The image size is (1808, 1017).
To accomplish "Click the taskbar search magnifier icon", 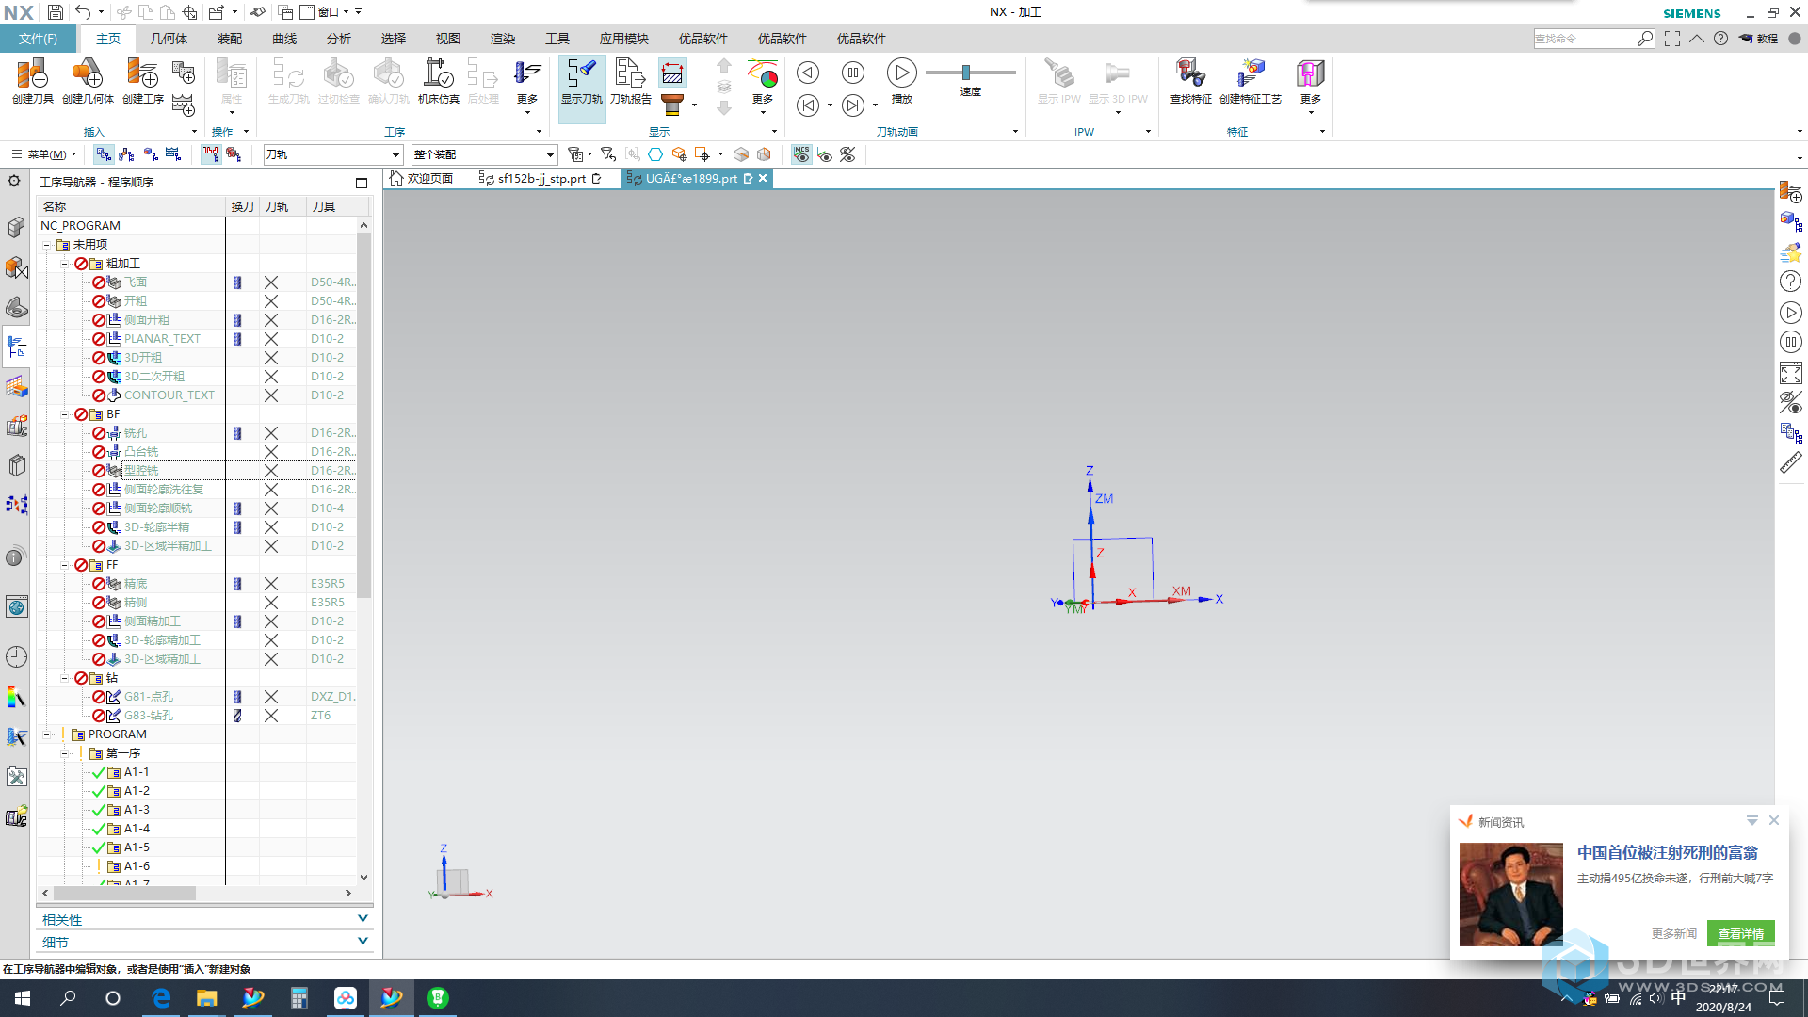I will [68, 998].
